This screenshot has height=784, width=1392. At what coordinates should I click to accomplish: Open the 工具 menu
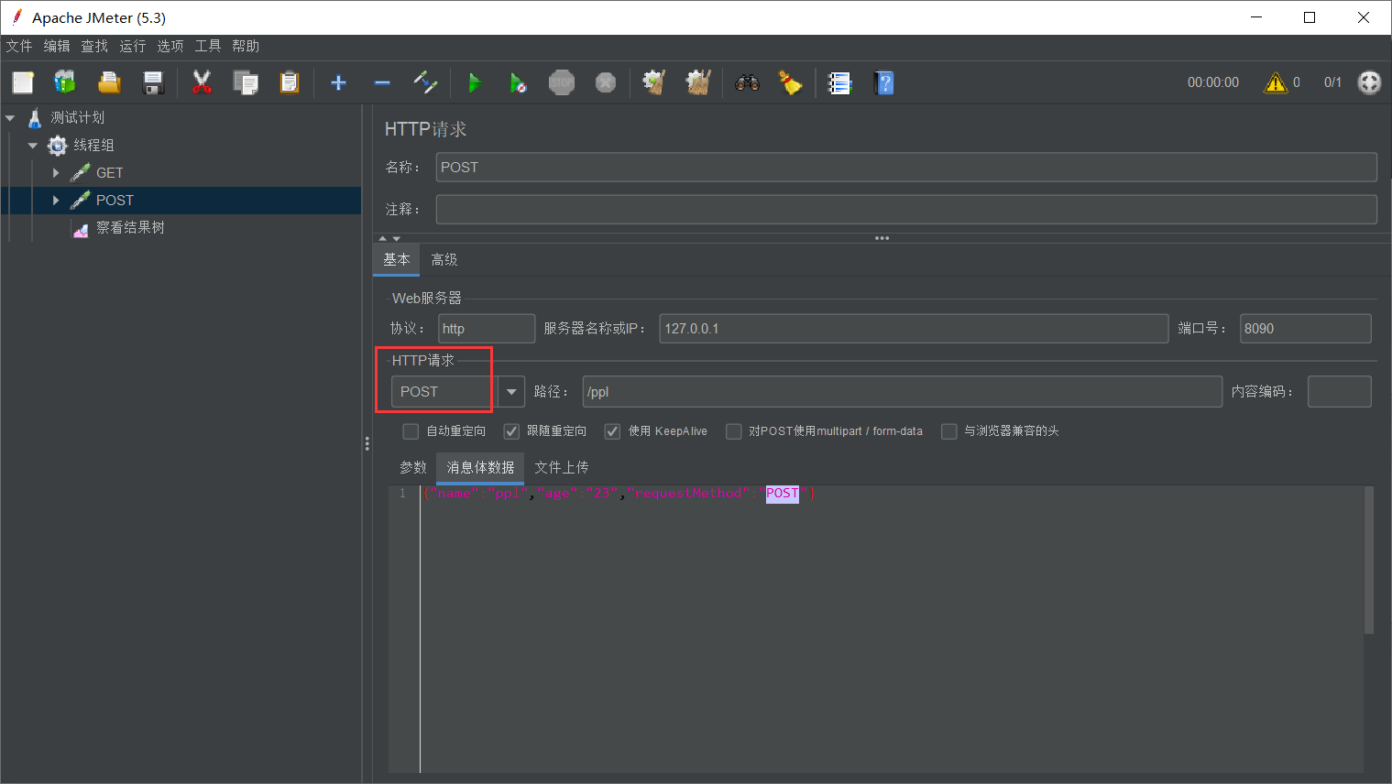208,46
